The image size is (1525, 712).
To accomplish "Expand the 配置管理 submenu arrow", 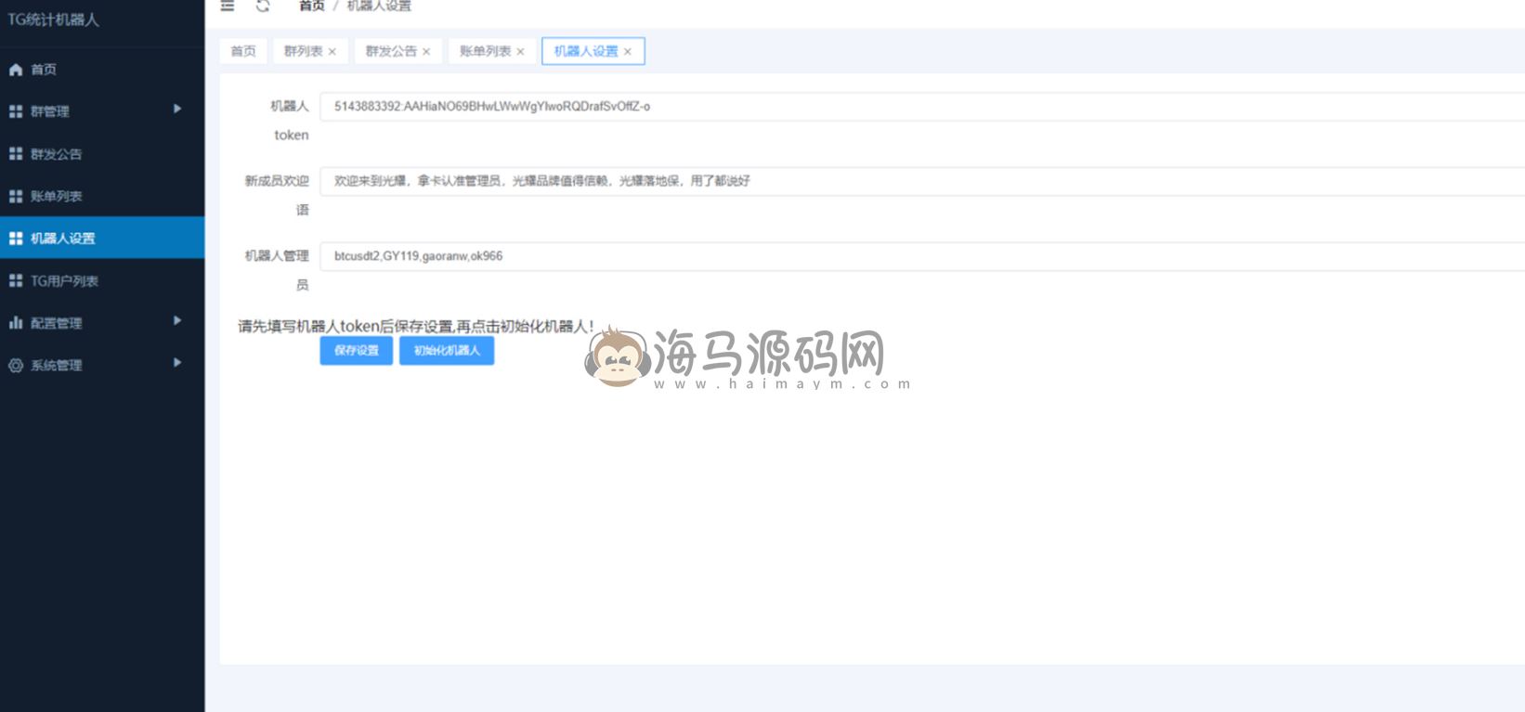I will pos(177,321).
